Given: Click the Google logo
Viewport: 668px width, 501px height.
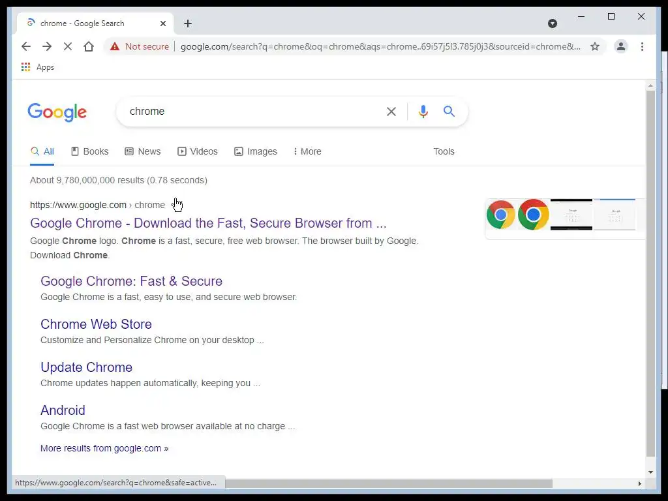Looking at the screenshot, I should (x=57, y=112).
